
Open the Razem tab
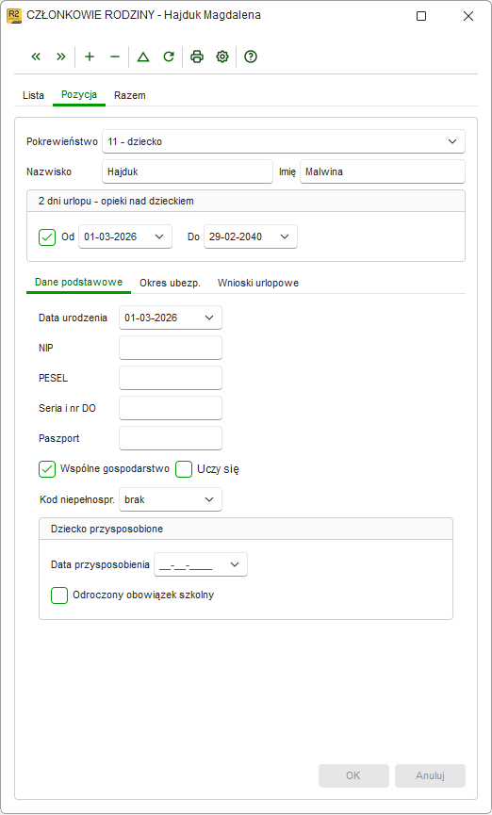pos(130,96)
